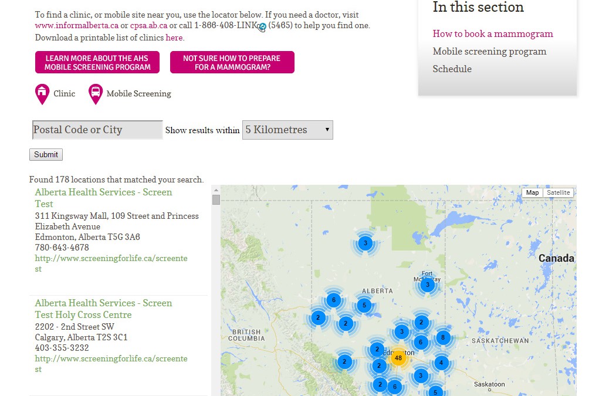Open the 6 cluster just left of the 8 cluster
The width and height of the screenshot is (599, 396).
coord(420,342)
